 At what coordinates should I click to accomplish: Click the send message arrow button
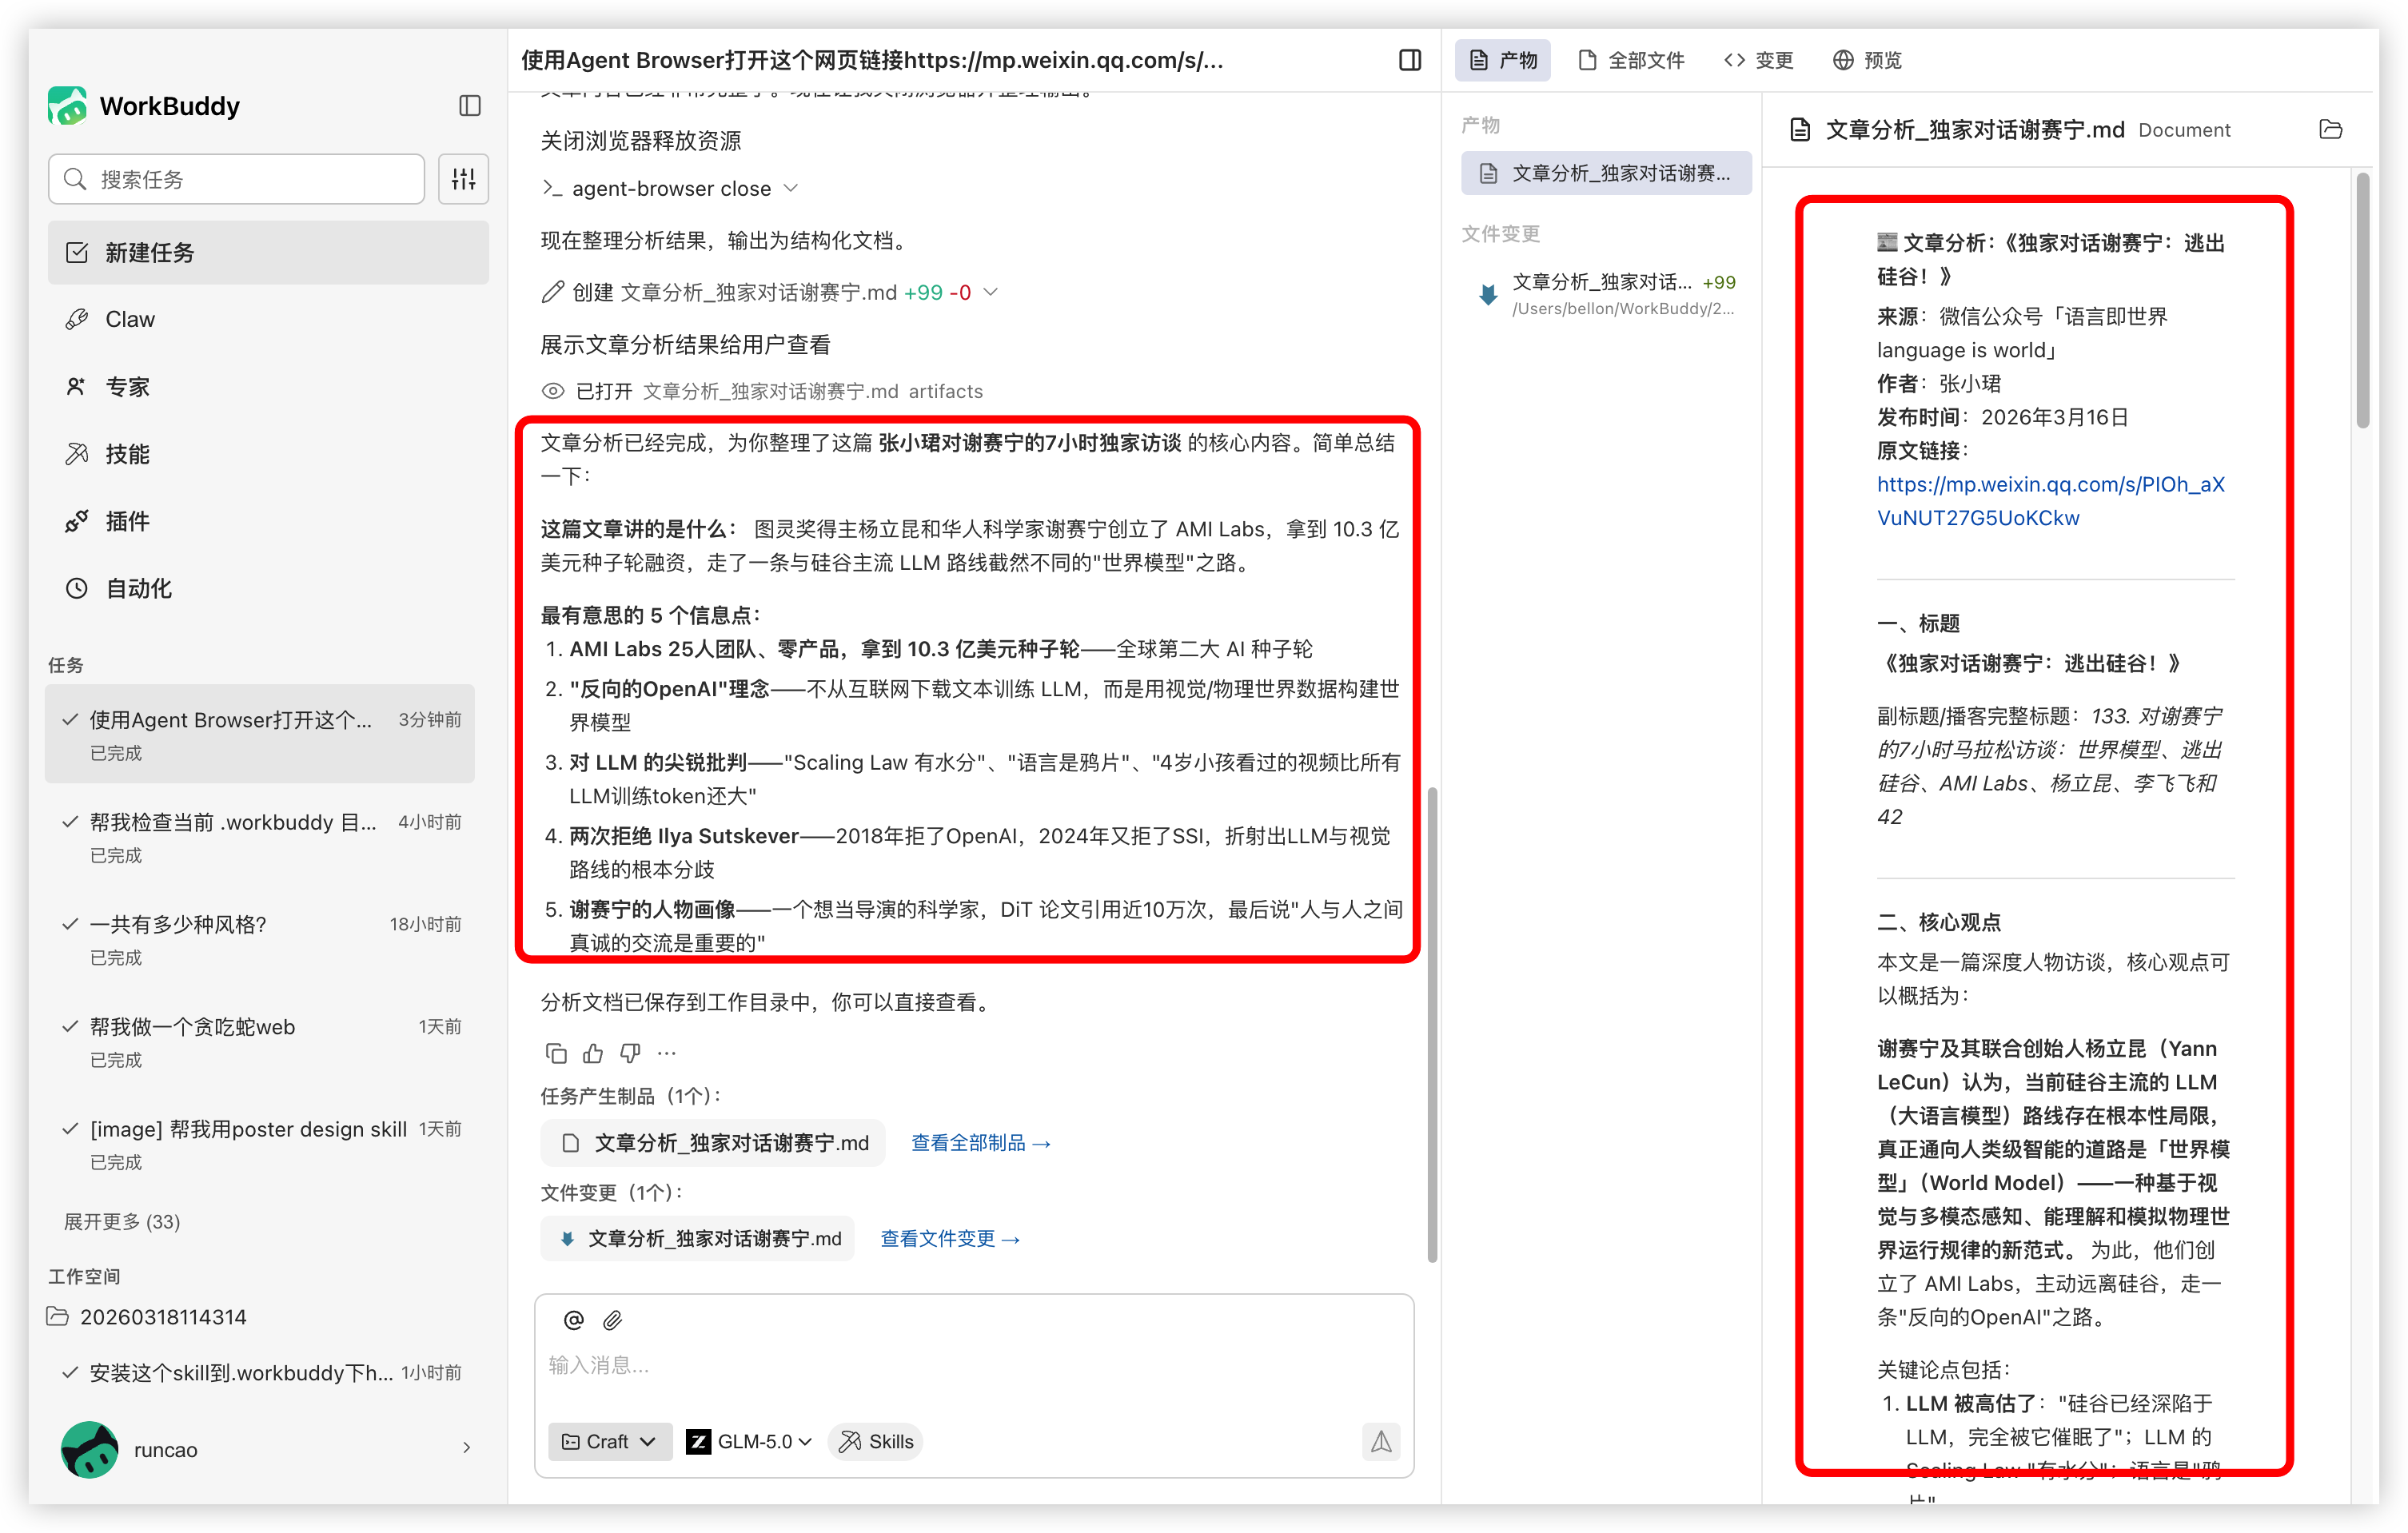pyautogui.click(x=1380, y=1441)
